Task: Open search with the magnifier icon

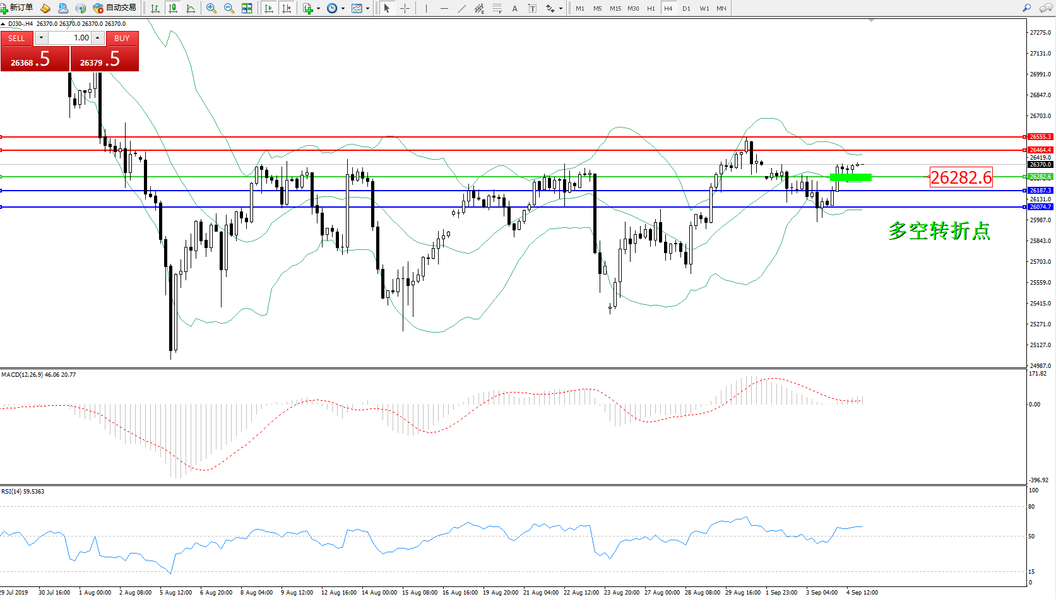Action: click(x=1026, y=8)
